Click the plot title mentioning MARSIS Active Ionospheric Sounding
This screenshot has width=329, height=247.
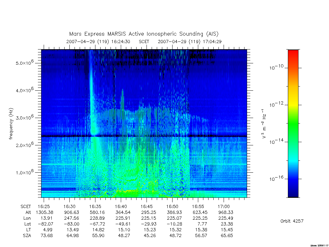tap(144, 34)
